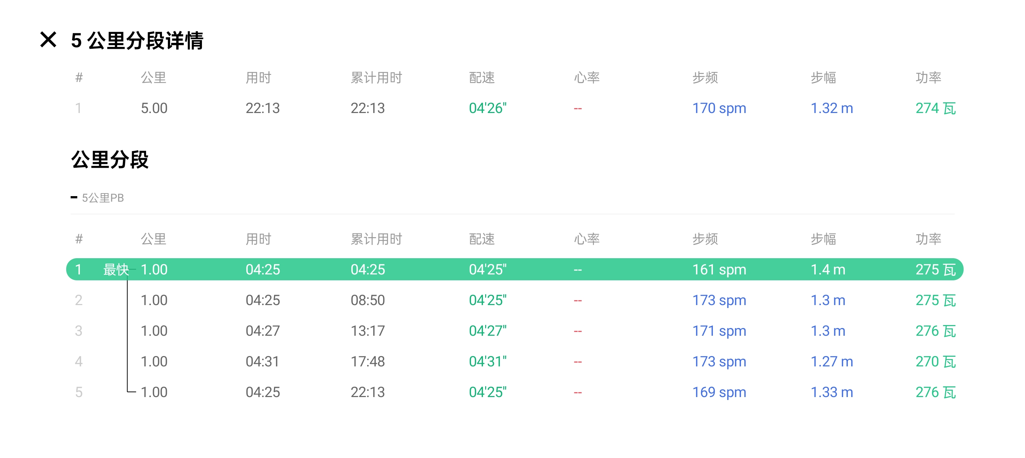Click summary pace 04'26" value
The image size is (1025, 458).
pos(487,108)
